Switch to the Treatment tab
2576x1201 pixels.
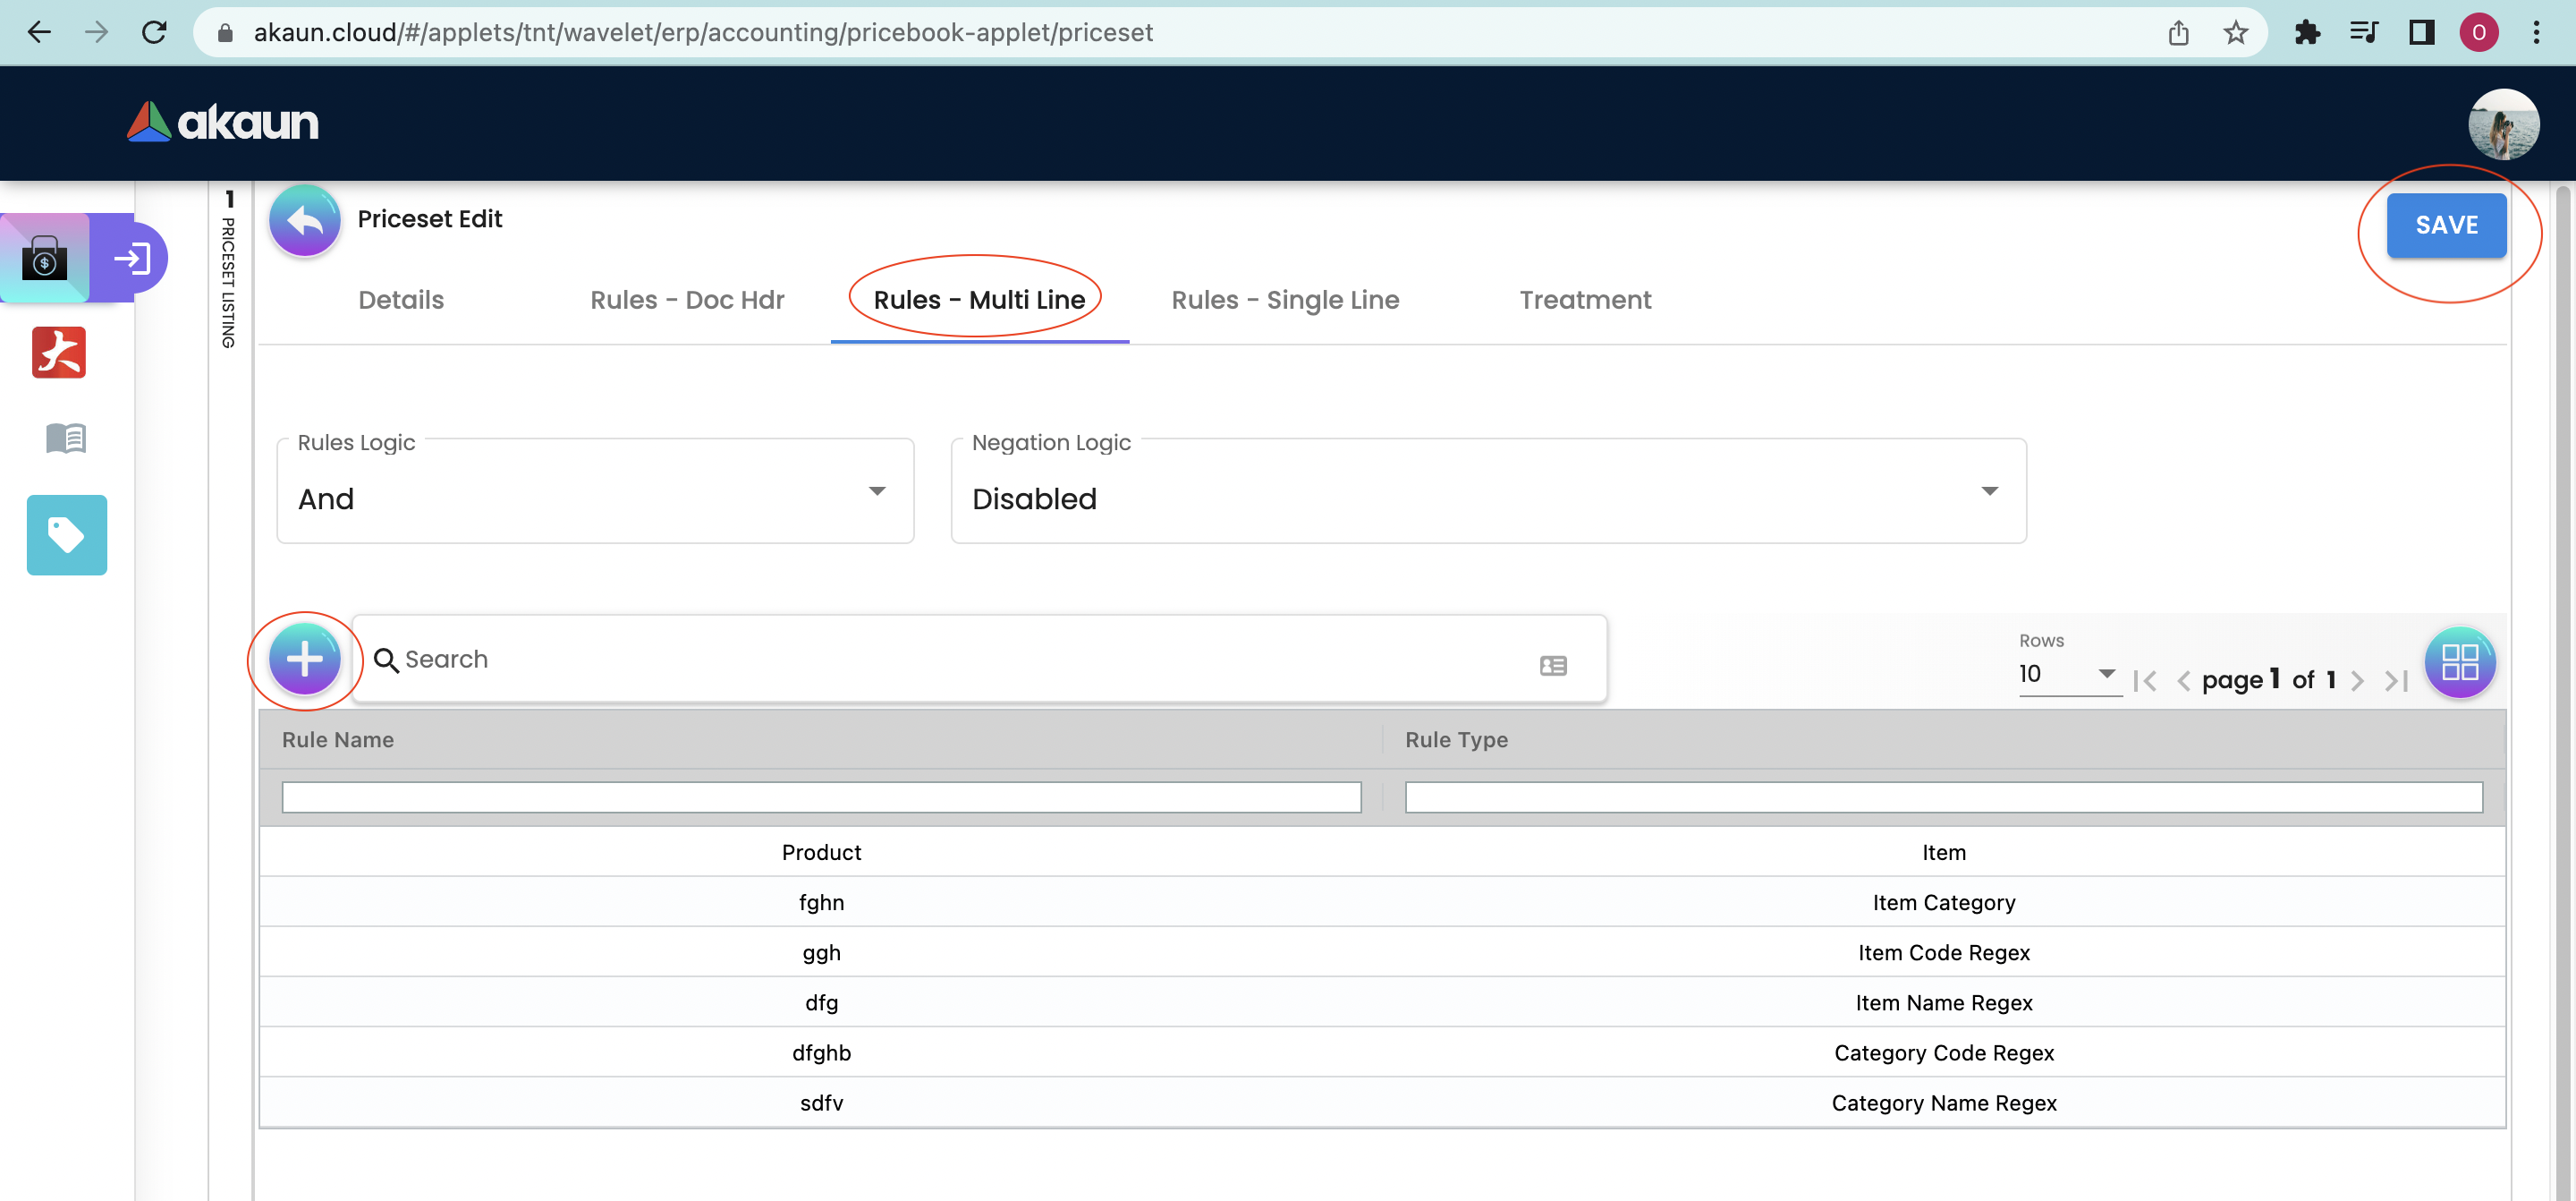(1584, 301)
